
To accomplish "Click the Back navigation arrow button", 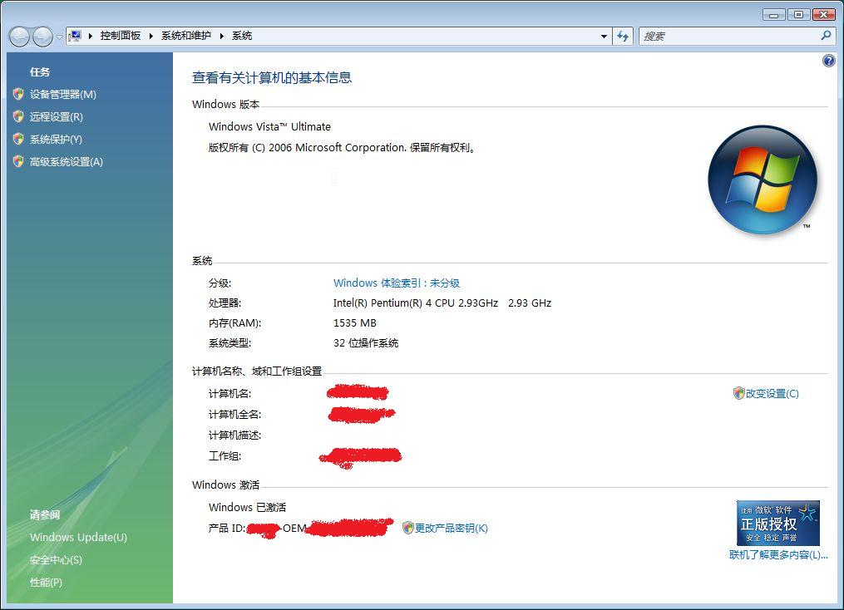I will pos(19,37).
